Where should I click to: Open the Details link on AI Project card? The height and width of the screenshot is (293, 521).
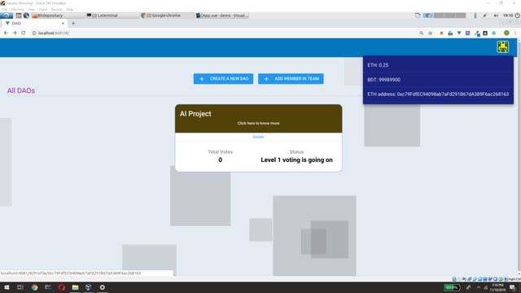click(x=258, y=137)
